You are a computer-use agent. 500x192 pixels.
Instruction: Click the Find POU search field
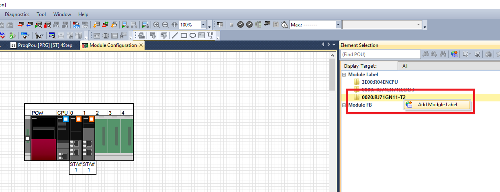pos(381,54)
